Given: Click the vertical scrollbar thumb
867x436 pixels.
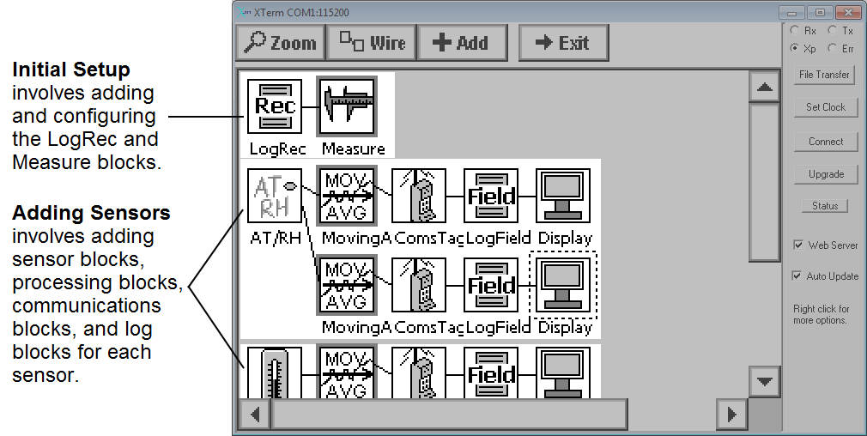Looking at the screenshot, I should tap(765, 182).
